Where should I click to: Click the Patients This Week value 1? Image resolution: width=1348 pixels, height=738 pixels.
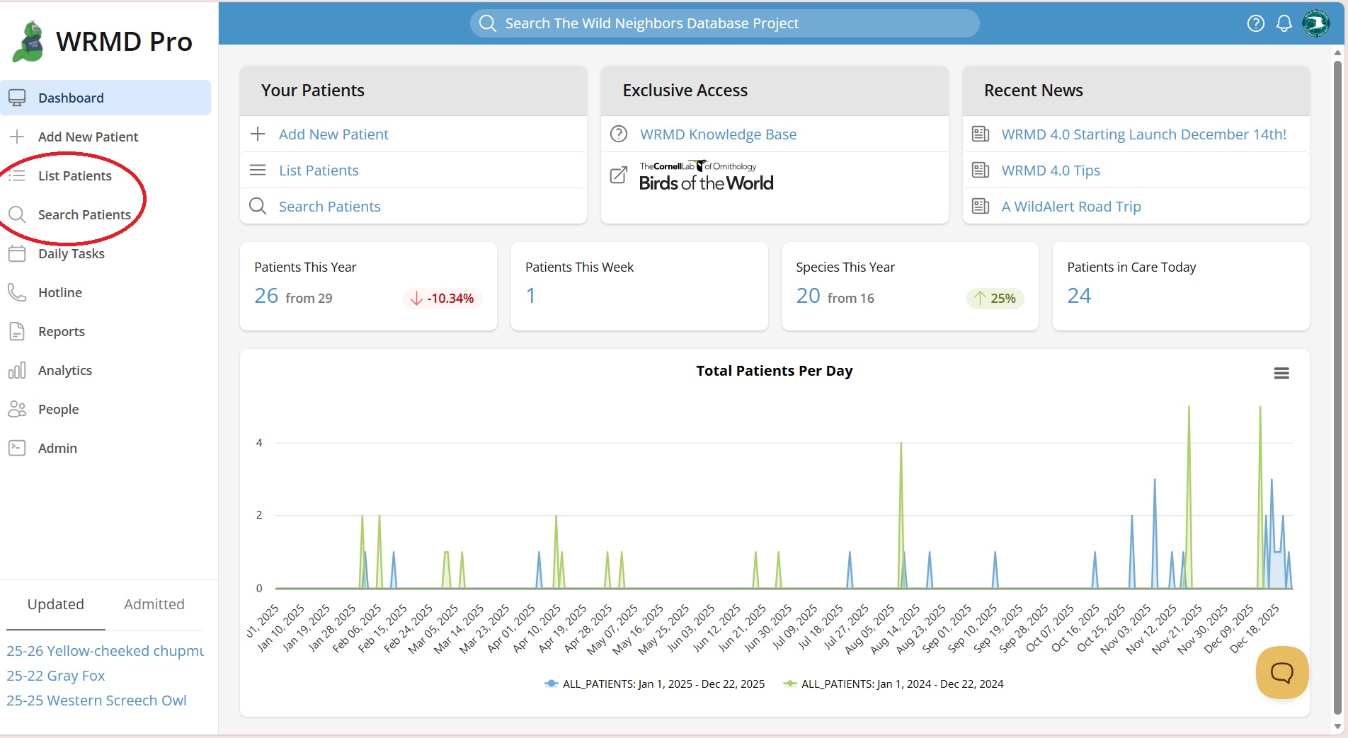[x=530, y=296]
